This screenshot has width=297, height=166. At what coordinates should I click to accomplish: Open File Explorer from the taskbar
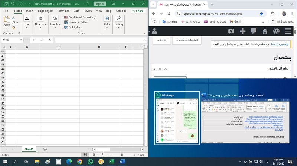(x=37, y=162)
